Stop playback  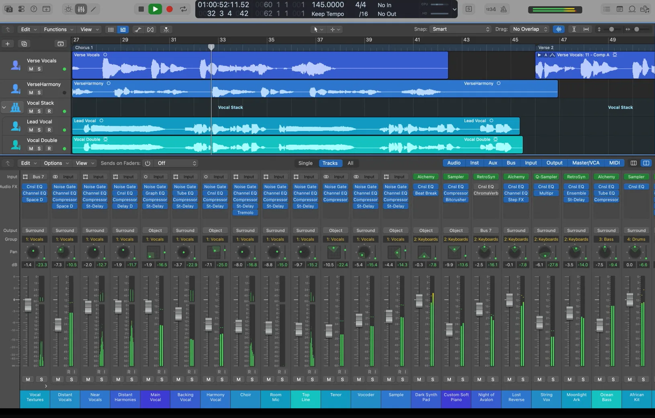pos(141,9)
